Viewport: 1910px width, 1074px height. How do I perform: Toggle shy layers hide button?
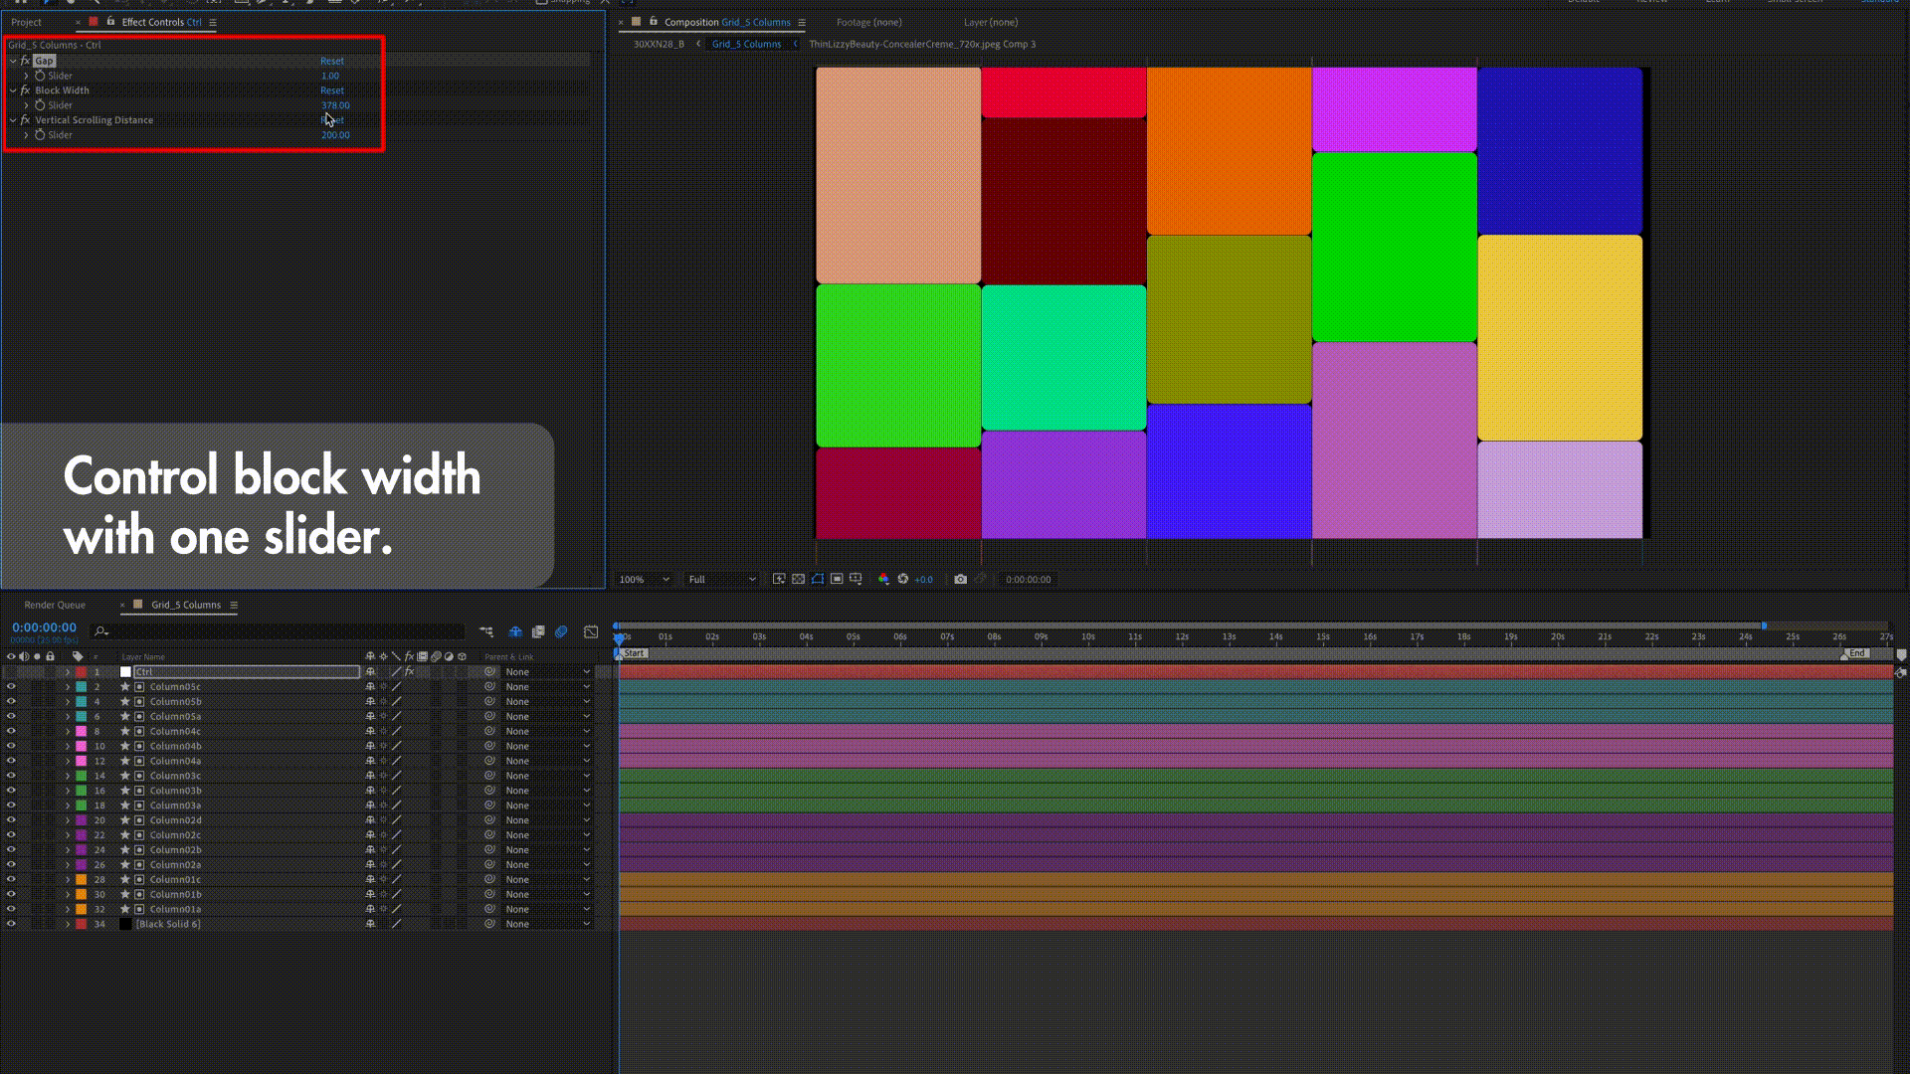point(515,631)
